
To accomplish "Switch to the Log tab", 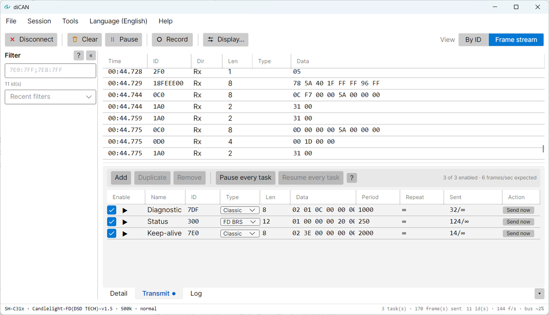I will 196,293.
